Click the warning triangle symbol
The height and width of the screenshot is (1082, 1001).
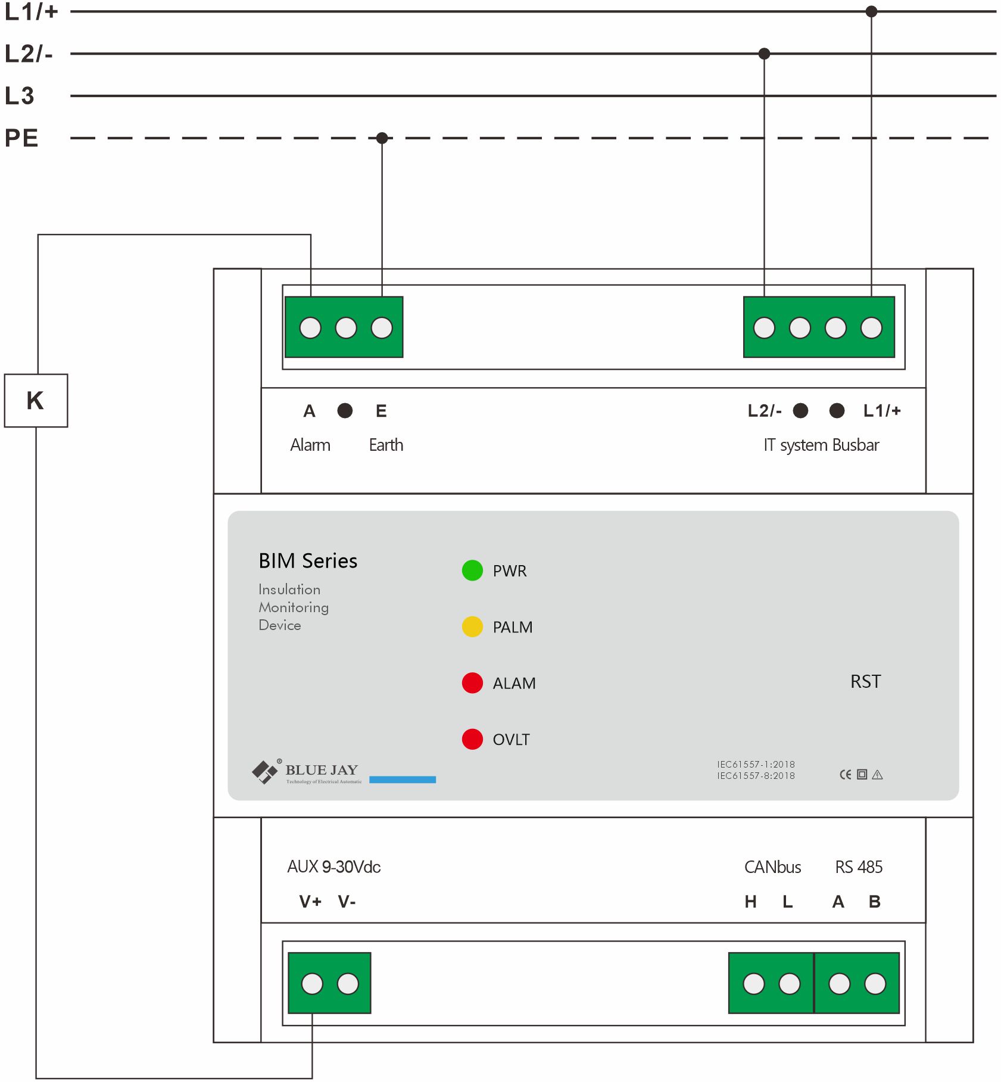[877, 775]
